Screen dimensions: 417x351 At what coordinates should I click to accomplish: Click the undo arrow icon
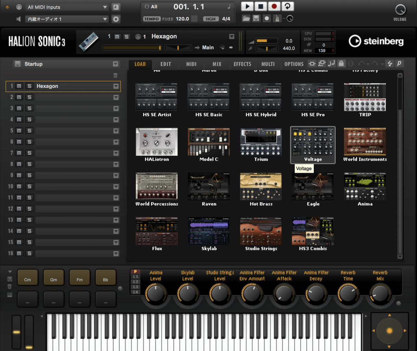361,64
